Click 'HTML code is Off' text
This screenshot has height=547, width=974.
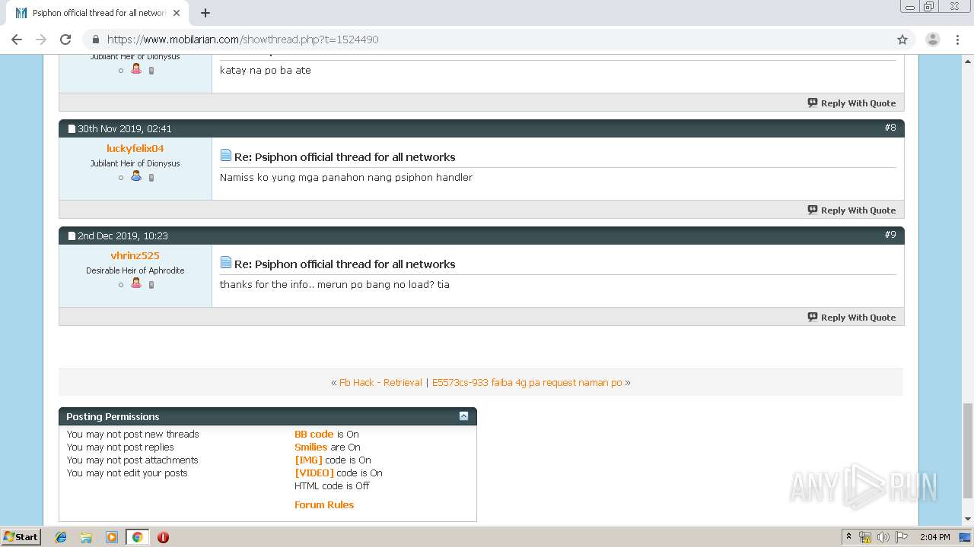[332, 486]
